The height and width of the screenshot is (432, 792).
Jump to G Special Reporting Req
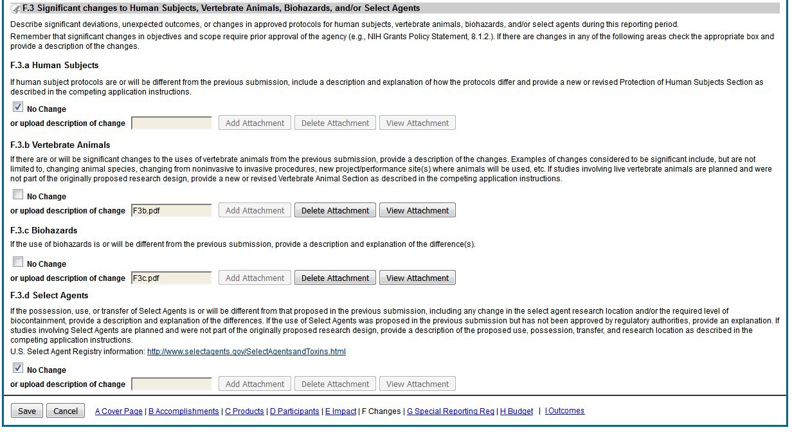451,411
